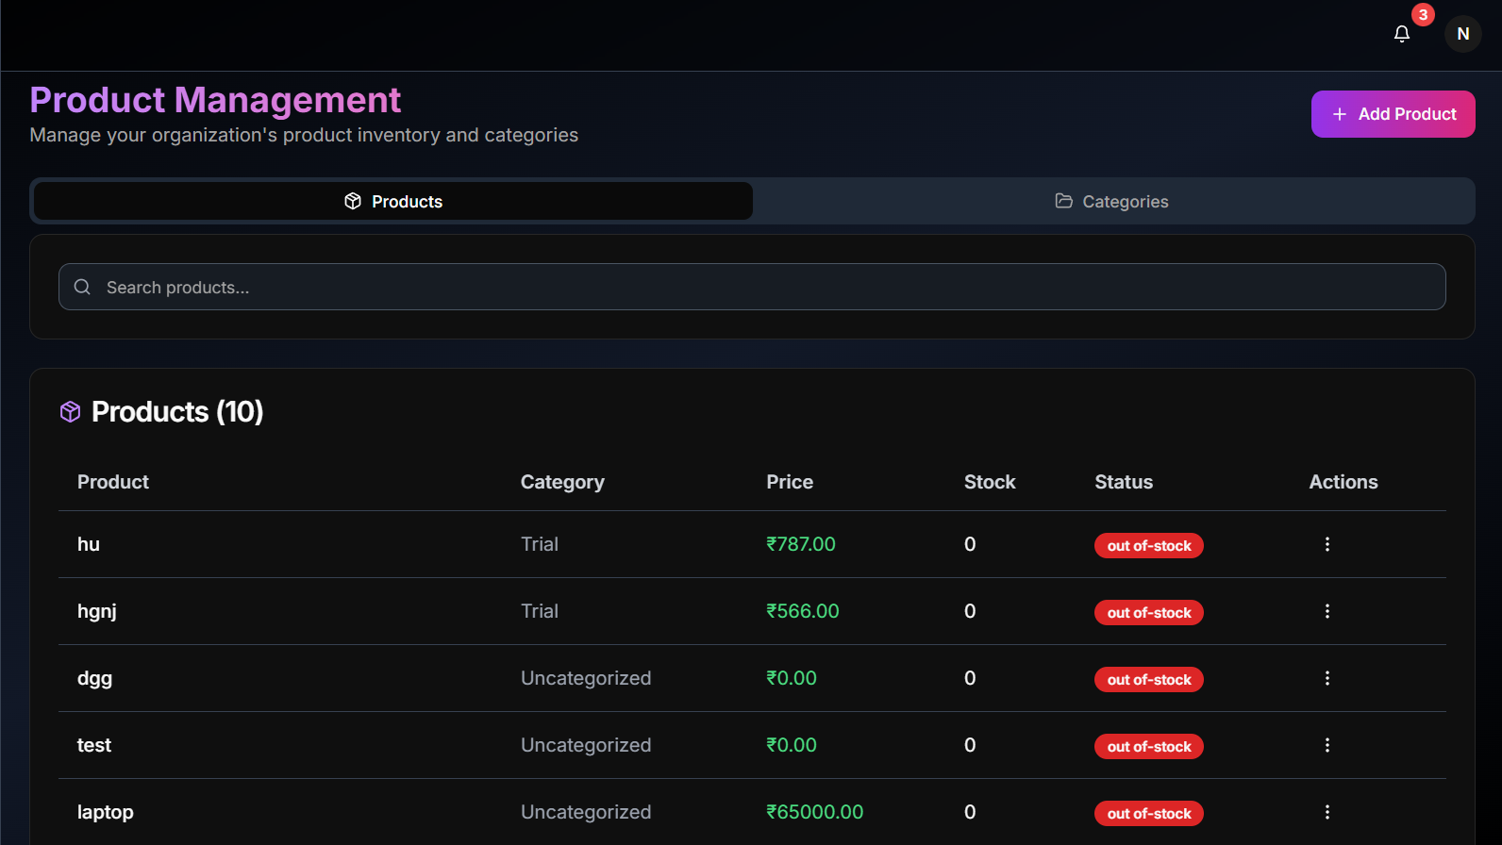
Task: Select the product name test
Action: point(94,745)
